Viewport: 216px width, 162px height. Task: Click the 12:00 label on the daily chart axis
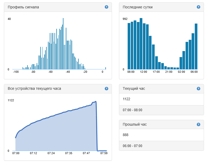(x=143, y=72)
